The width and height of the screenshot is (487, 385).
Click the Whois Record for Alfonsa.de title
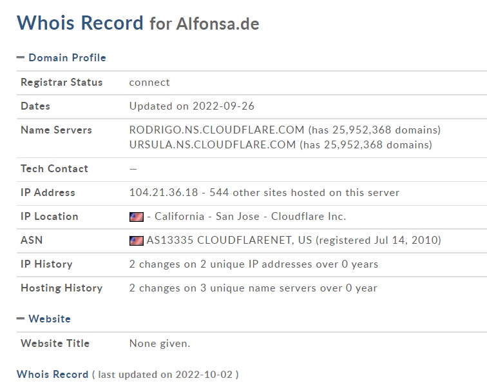138,23
